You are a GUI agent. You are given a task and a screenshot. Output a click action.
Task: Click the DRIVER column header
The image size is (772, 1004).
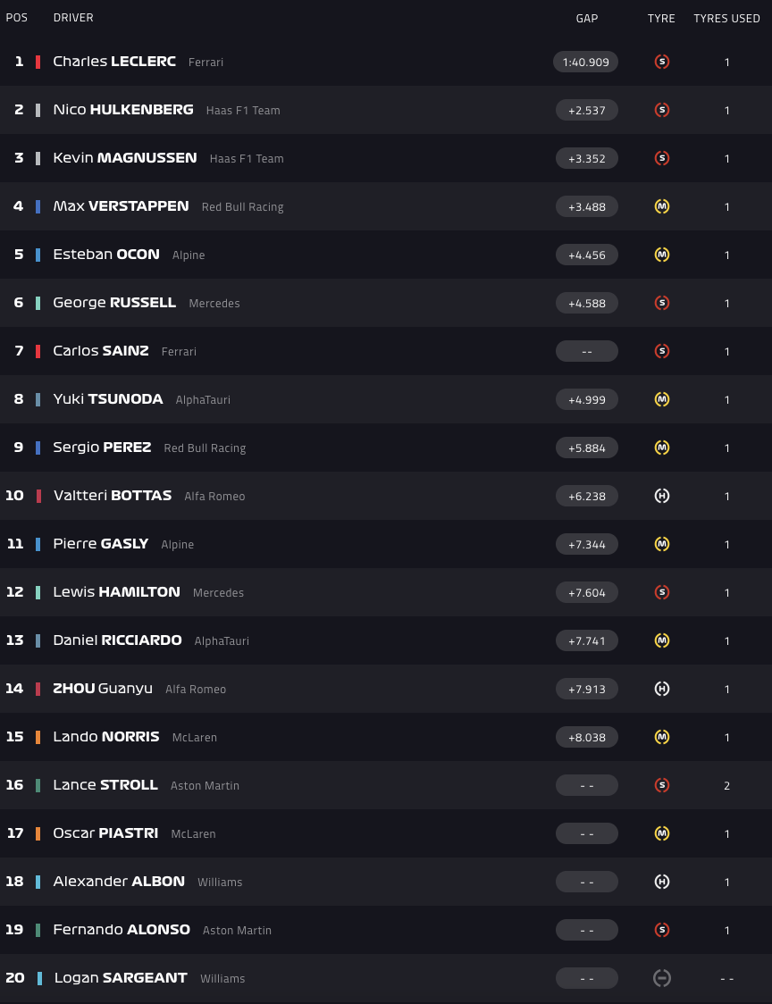coord(73,18)
